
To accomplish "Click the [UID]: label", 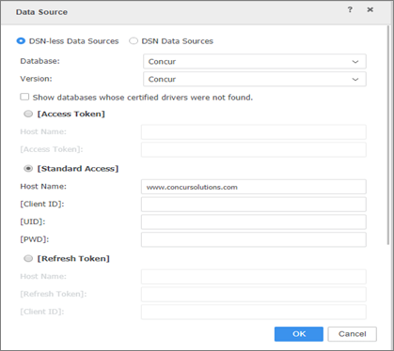I will pyautogui.click(x=33, y=221).
